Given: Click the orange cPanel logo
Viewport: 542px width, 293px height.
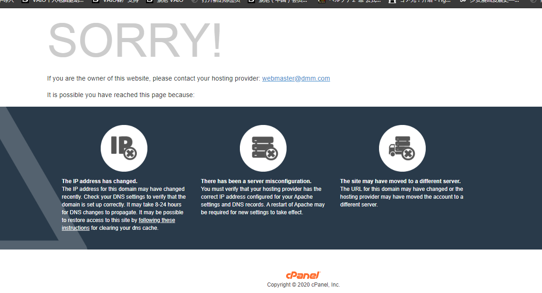Looking at the screenshot, I should (303, 275).
